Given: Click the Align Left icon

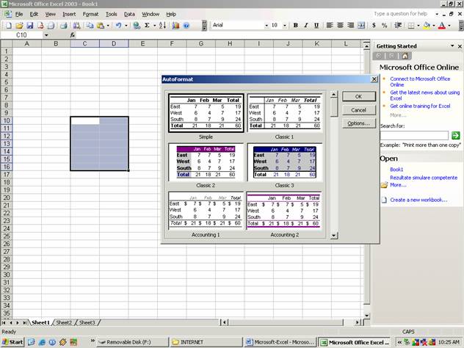Looking at the screenshot, I should click(x=330, y=26).
